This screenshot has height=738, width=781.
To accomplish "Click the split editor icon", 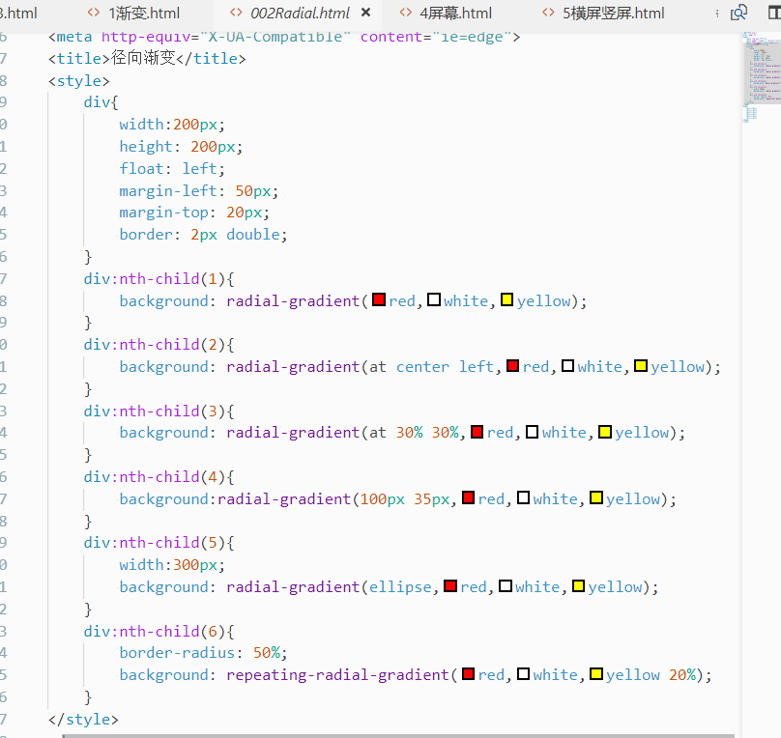I will (773, 13).
